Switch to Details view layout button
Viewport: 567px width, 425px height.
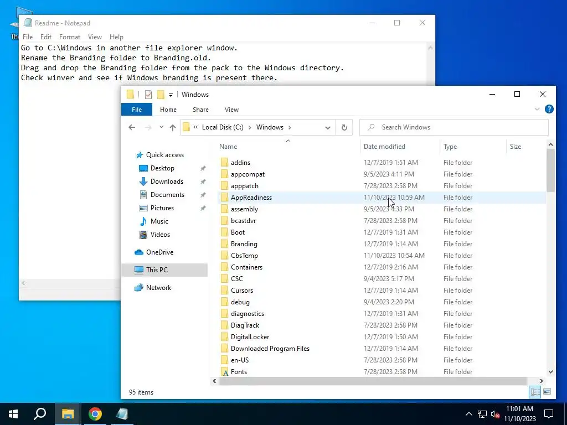click(535, 392)
